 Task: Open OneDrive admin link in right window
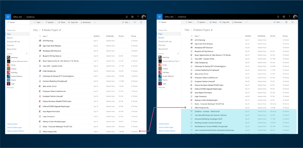pos(164,124)
